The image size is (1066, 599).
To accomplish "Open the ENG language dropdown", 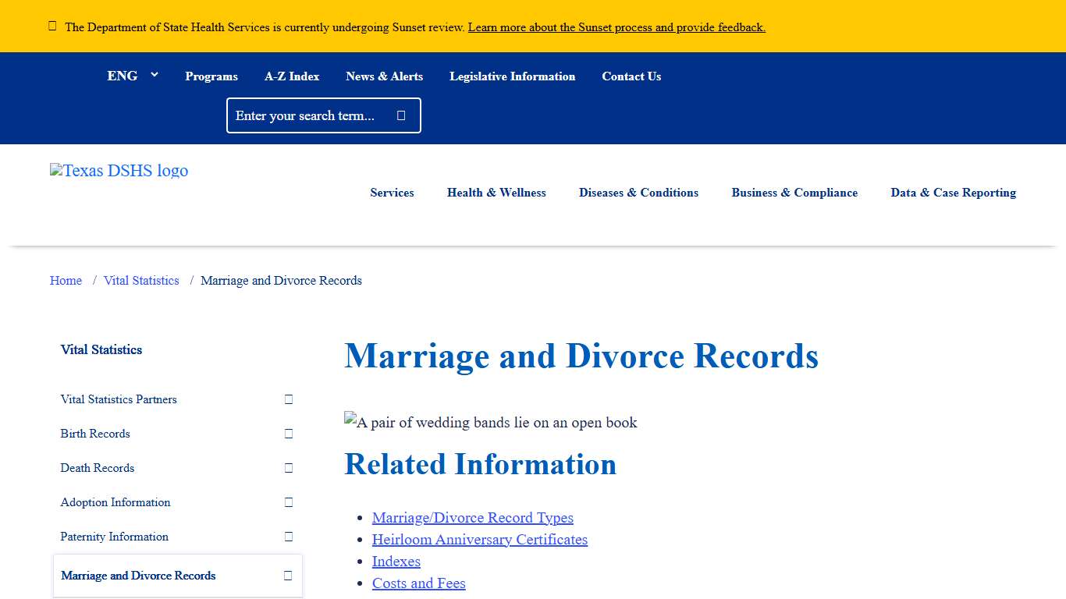I will pyautogui.click(x=133, y=76).
